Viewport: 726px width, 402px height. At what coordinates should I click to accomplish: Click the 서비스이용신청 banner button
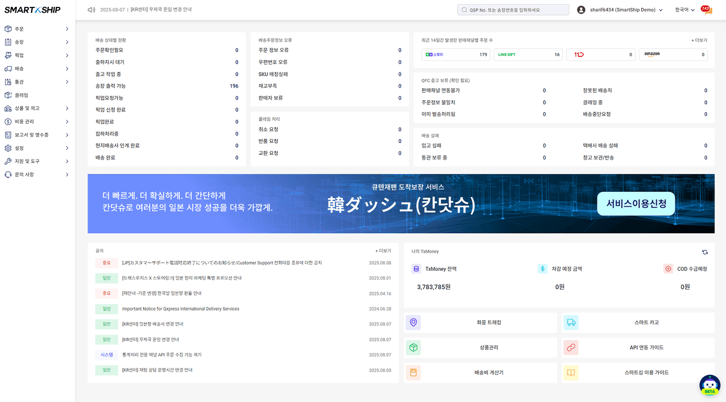tap(636, 204)
